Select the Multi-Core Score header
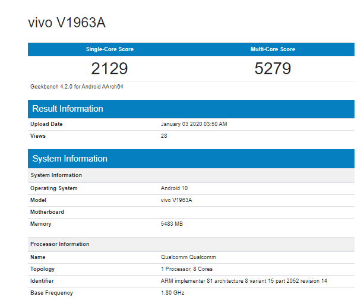The image size is (364, 300). click(x=273, y=49)
